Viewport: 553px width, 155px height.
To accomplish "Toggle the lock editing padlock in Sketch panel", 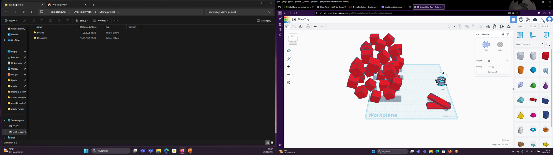I will [x=503, y=34].
